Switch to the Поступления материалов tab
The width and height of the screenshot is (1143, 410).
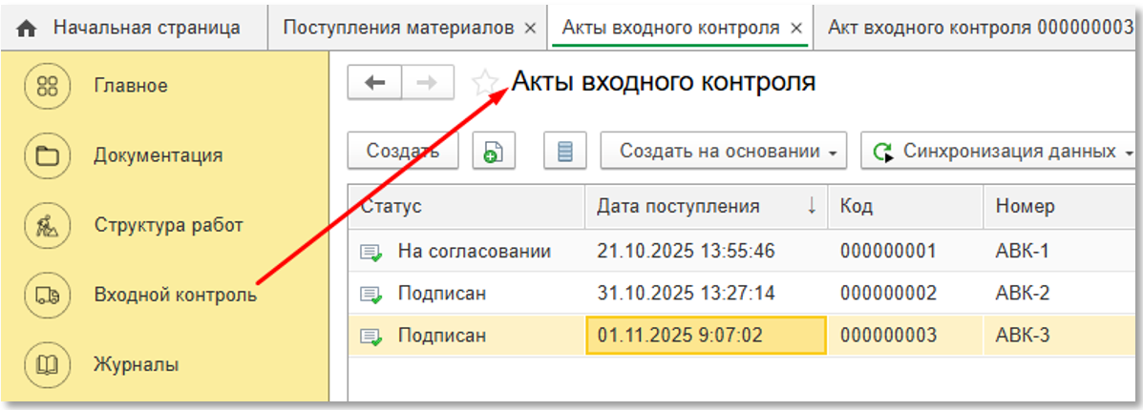(x=399, y=28)
